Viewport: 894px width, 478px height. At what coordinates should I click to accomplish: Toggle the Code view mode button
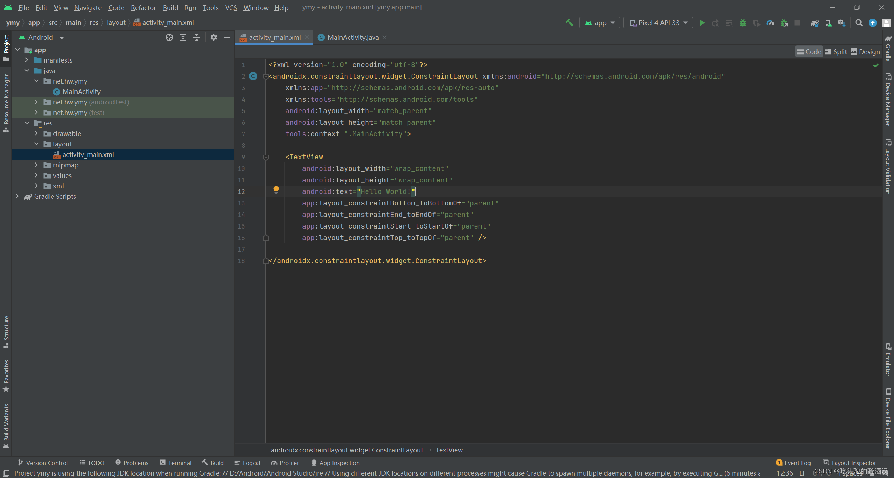pos(809,52)
